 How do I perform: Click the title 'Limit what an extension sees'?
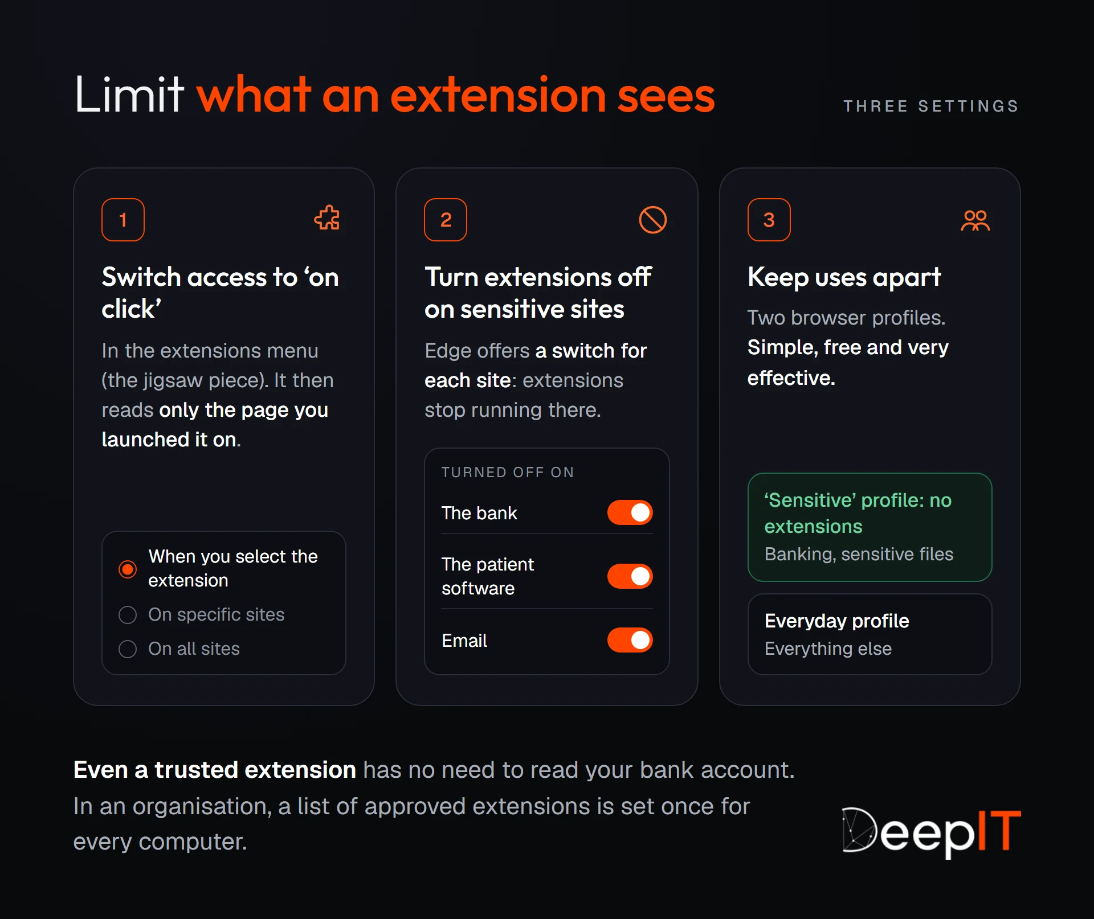pyautogui.click(x=394, y=95)
